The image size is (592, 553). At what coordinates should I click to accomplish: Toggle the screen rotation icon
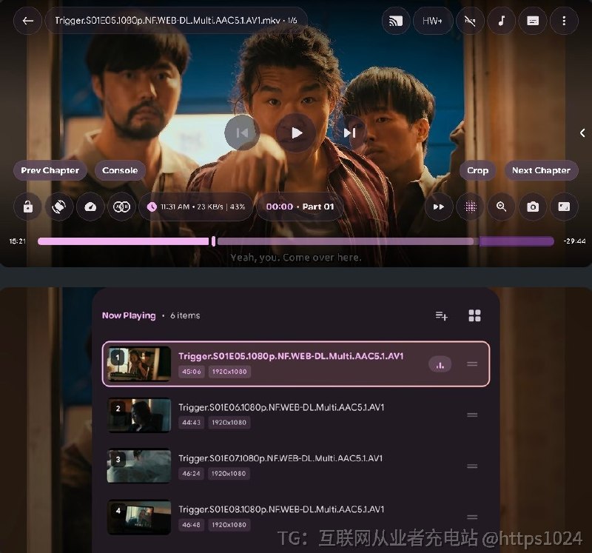[59, 207]
